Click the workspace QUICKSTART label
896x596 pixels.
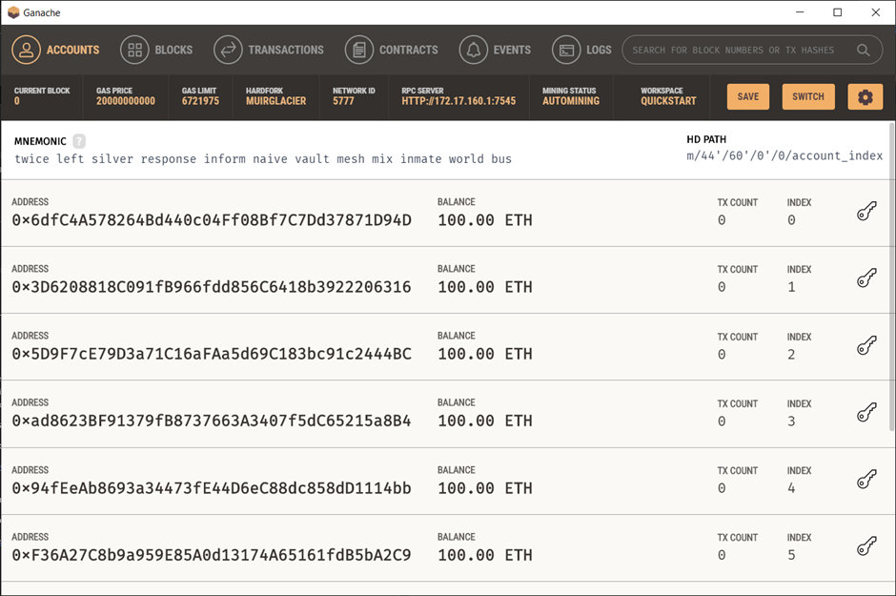tap(668, 101)
